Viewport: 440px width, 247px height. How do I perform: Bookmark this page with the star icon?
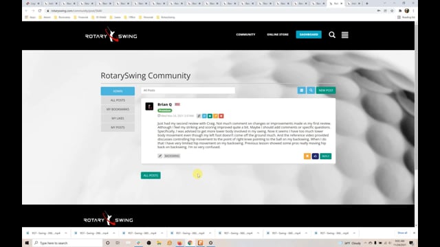(x=392, y=11)
